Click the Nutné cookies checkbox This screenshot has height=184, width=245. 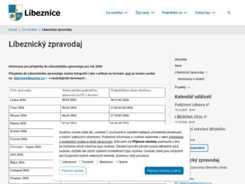[117, 162]
